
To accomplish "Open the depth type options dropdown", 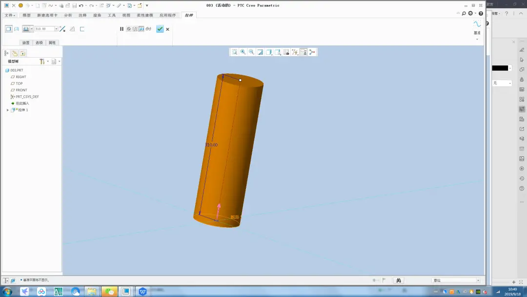I will pos(32,29).
